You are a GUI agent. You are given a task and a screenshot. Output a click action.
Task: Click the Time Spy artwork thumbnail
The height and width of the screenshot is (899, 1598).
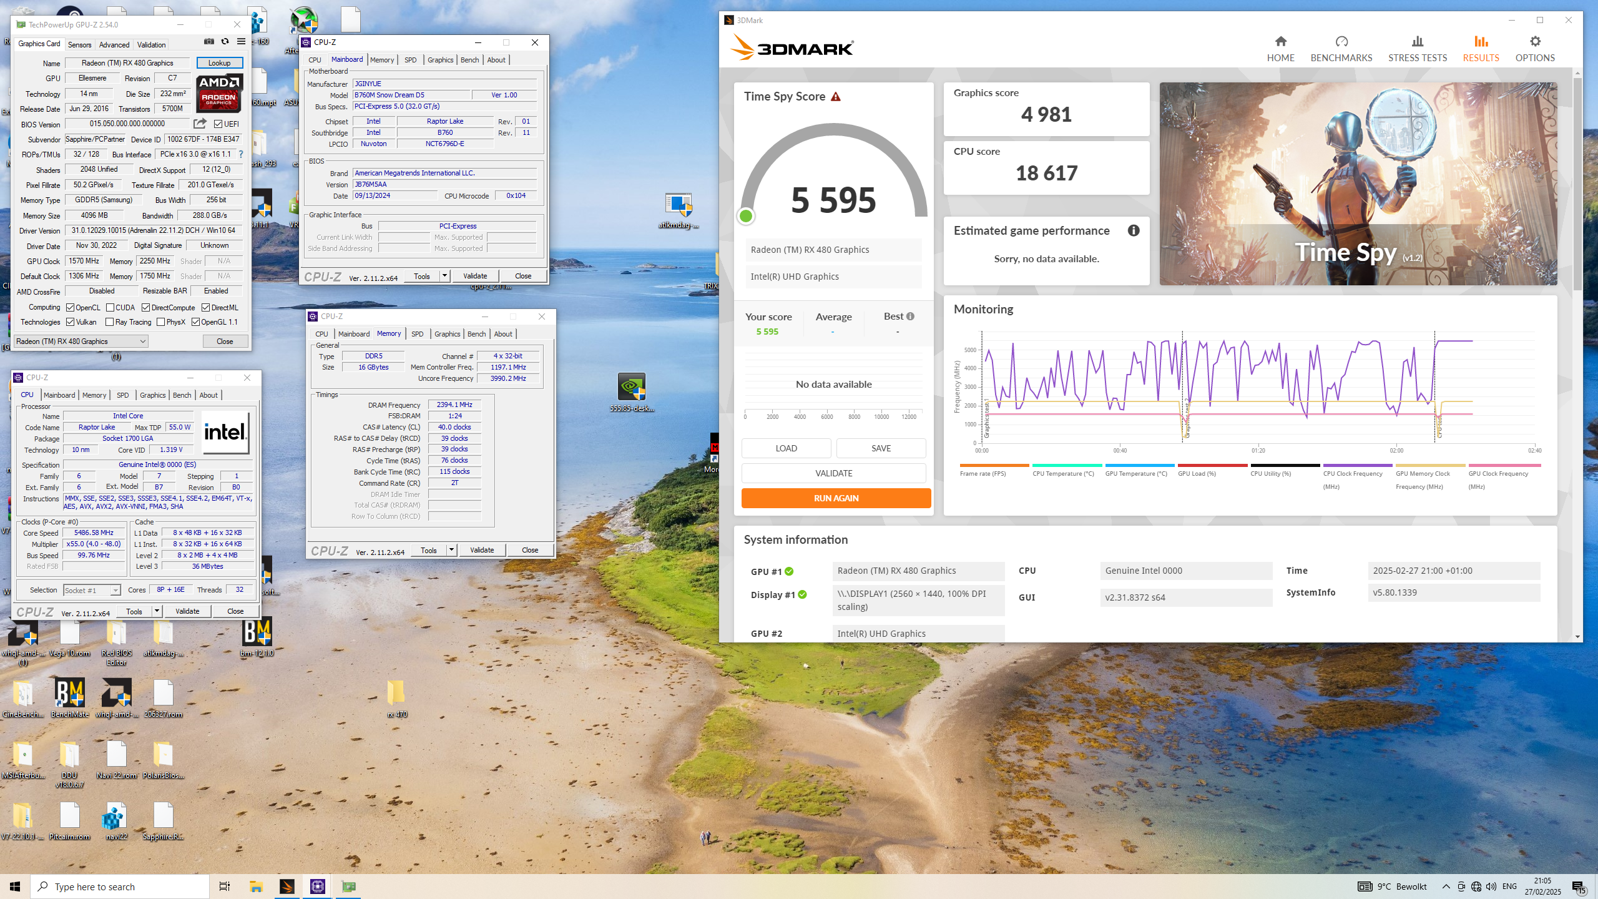point(1358,184)
